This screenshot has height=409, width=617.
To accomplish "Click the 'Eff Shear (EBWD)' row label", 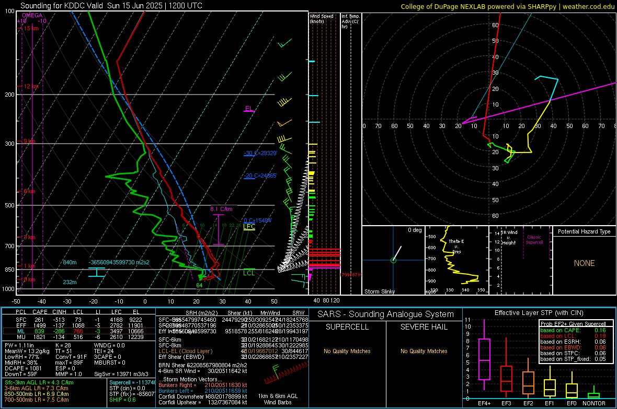I will click(181, 357).
